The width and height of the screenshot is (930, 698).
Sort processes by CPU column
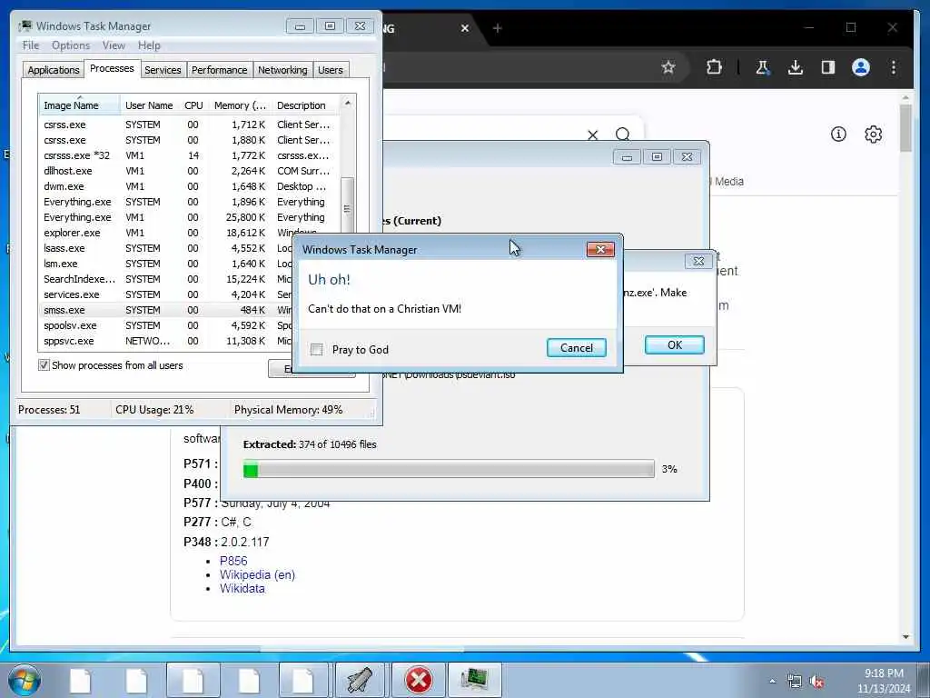coord(194,105)
